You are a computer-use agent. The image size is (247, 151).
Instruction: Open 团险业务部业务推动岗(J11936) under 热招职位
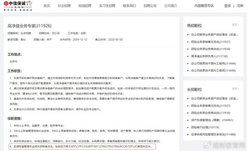tap(211, 49)
